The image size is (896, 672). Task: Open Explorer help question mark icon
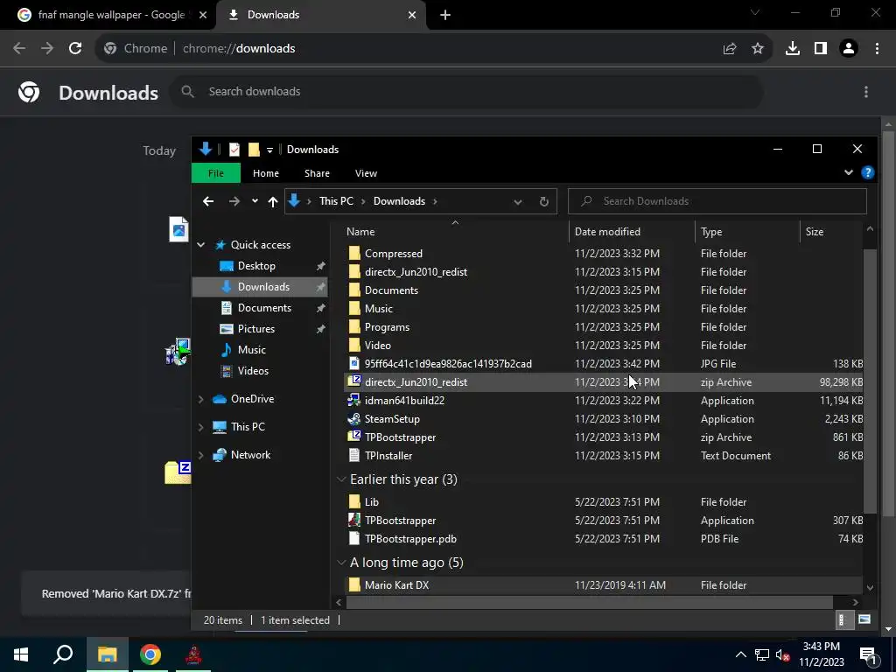(867, 172)
